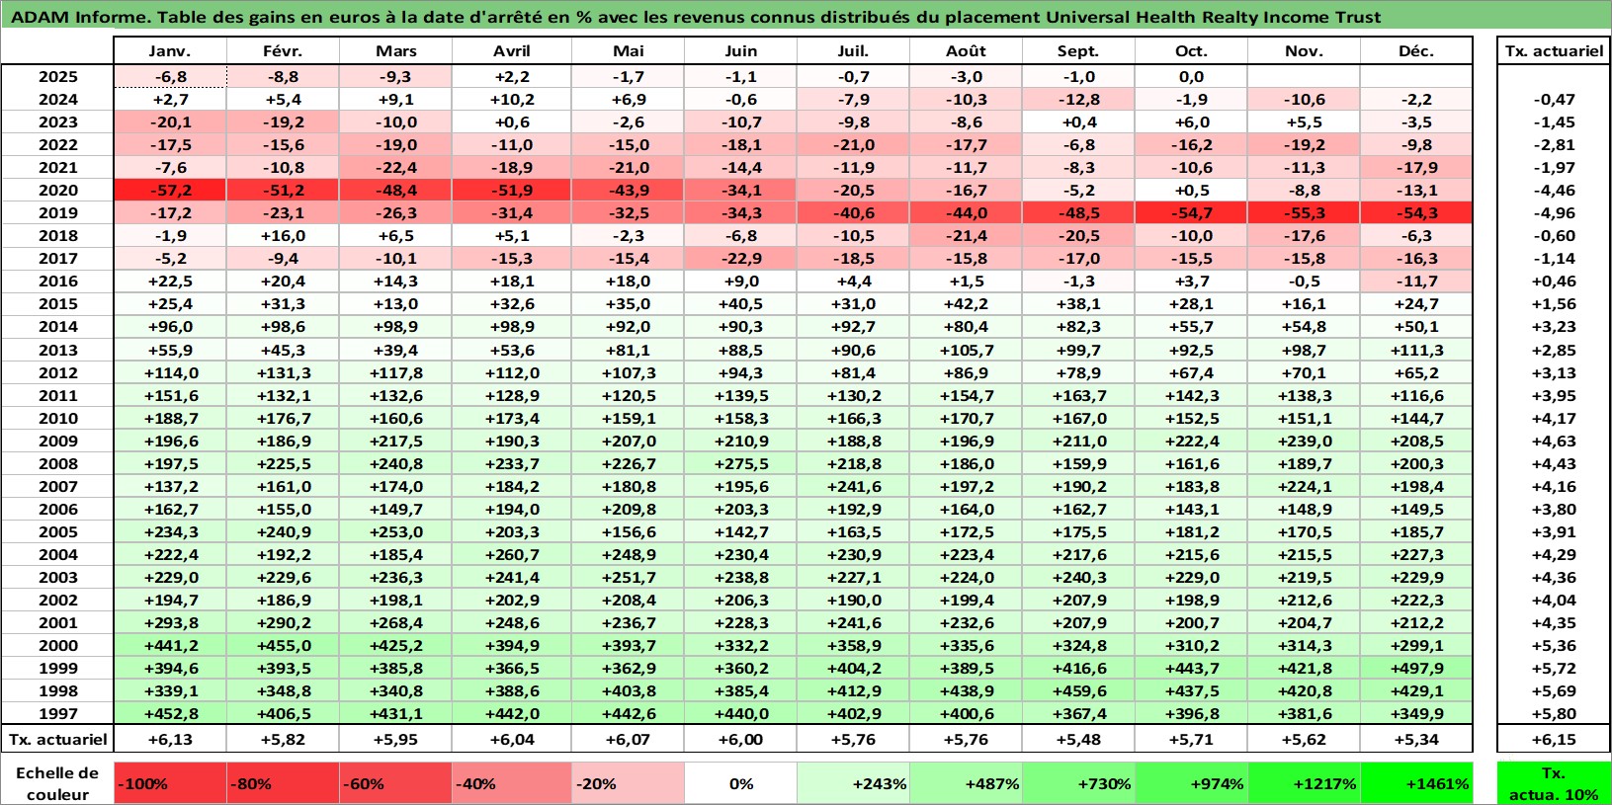The height and width of the screenshot is (805, 1612).
Task: Click the 'Tx. actuariel' label of the bottom row
Action: point(57,739)
